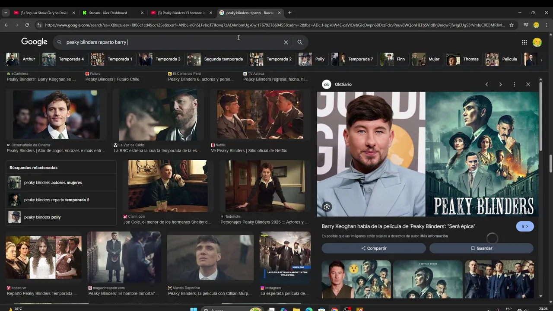Click related search 'reparto temporada 2'

pos(61,200)
